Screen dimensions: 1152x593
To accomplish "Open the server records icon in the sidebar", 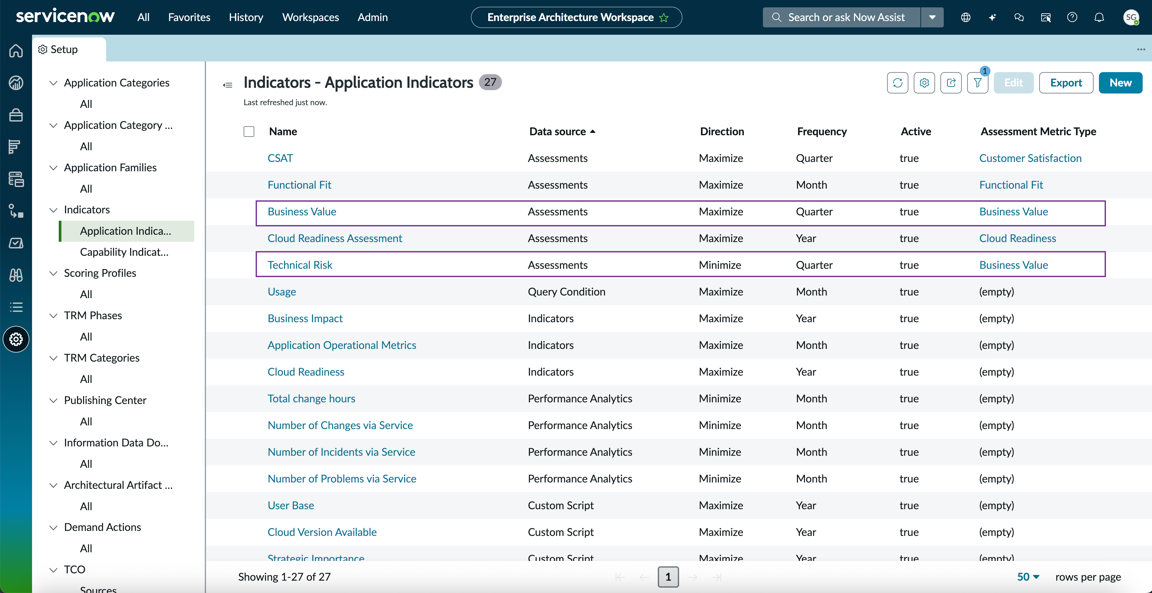I will (x=16, y=179).
